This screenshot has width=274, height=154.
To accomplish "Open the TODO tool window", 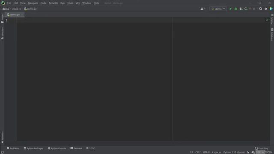I will 91,148.
